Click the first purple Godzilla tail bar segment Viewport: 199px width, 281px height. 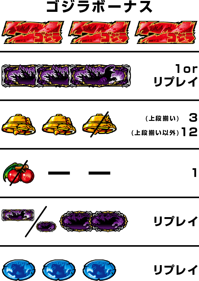19,76
